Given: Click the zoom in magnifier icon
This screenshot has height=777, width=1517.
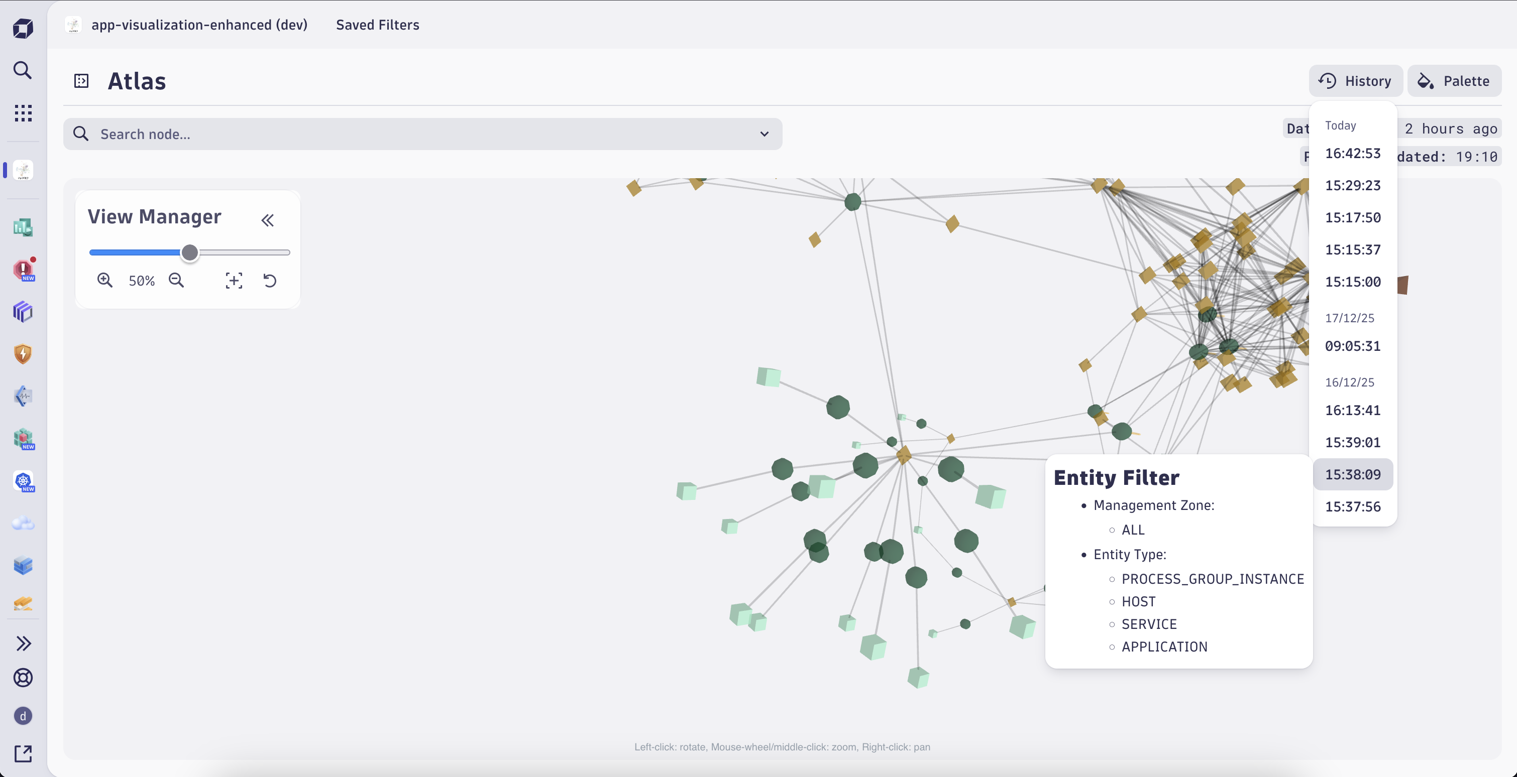Looking at the screenshot, I should click(105, 280).
